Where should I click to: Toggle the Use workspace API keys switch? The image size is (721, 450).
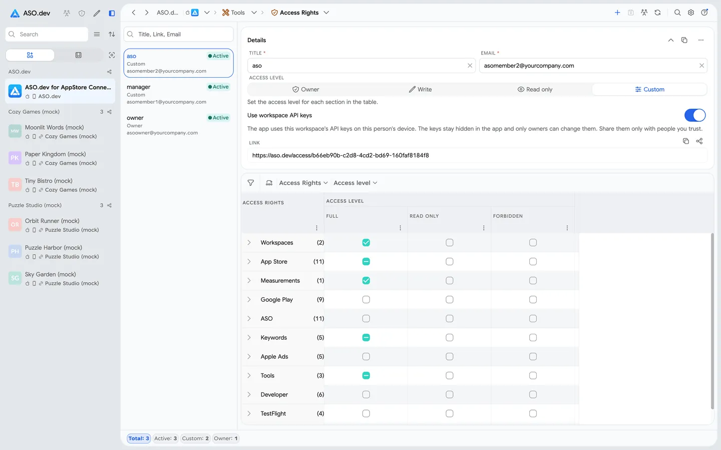click(x=695, y=115)
